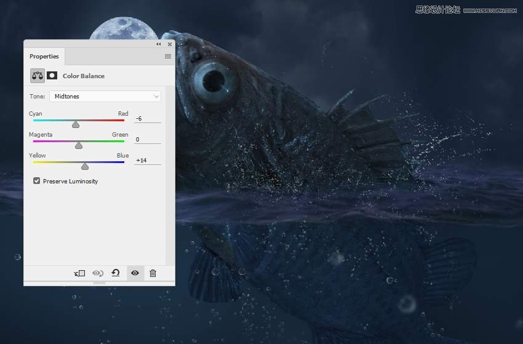Select the layer mask icon
The width and height of the screenshot is (523, 344).
click(x=52, y=76)
